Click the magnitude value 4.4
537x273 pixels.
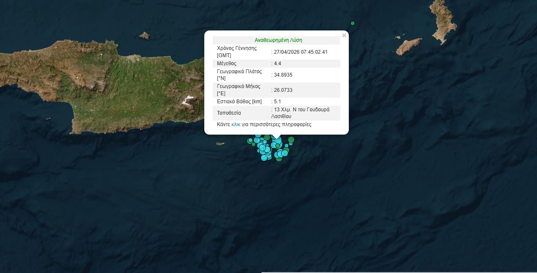(278, 63)
